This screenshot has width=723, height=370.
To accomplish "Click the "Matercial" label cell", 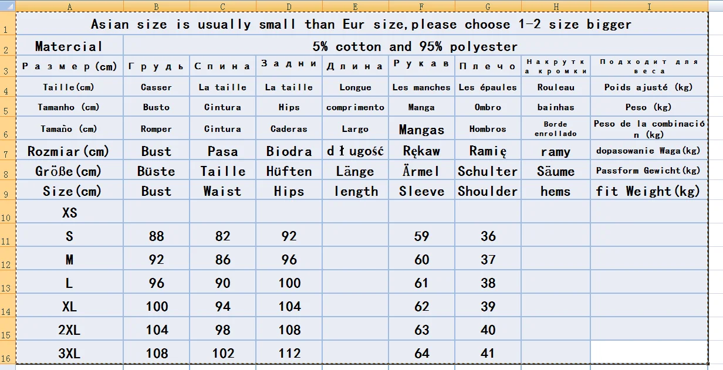I will 69,46.
